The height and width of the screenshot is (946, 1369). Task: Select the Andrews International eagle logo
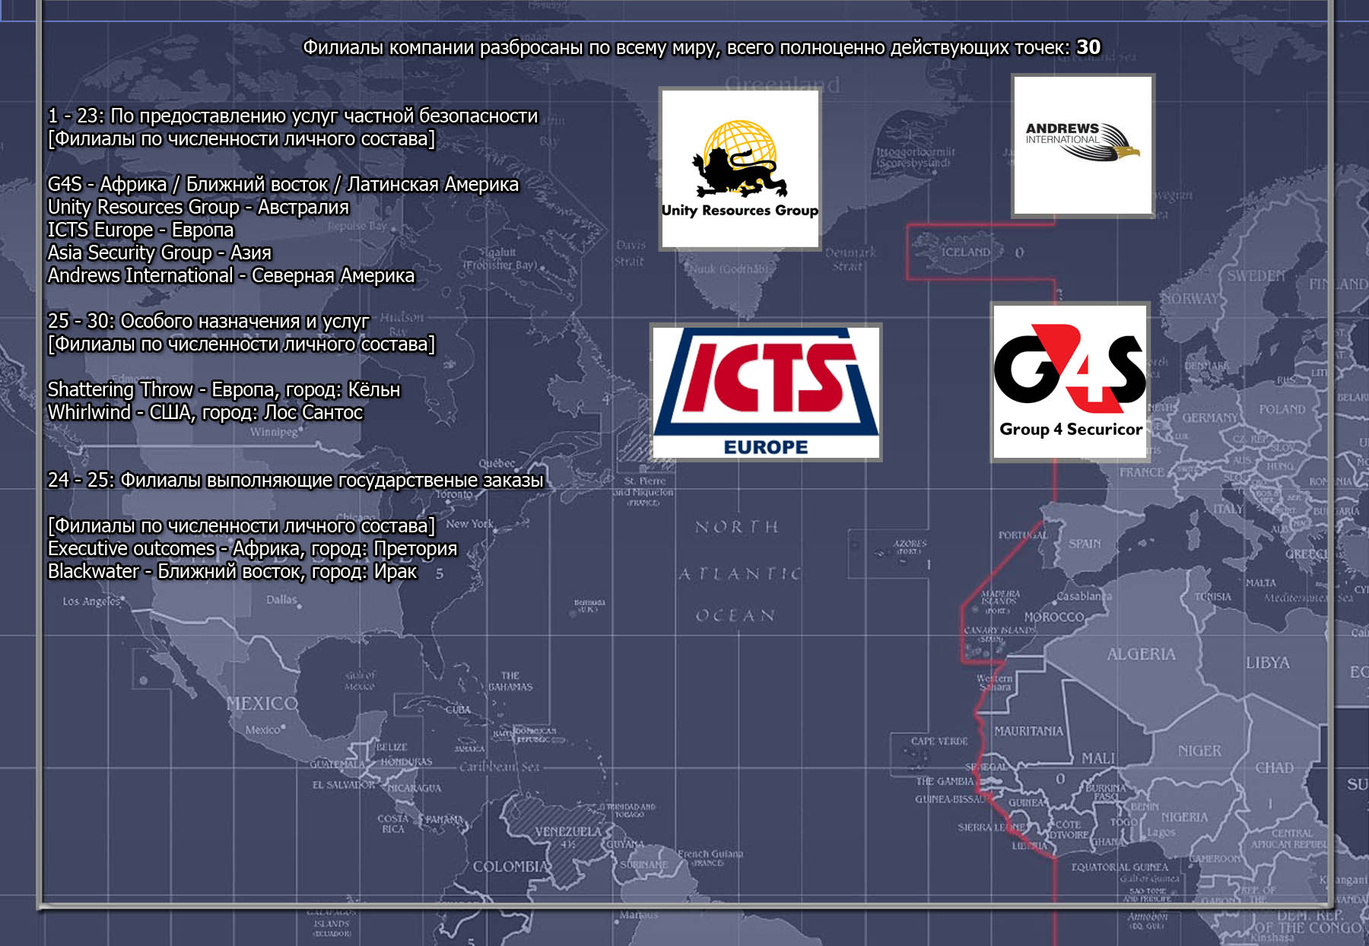pyautogui.click(x=1083, y=145)
